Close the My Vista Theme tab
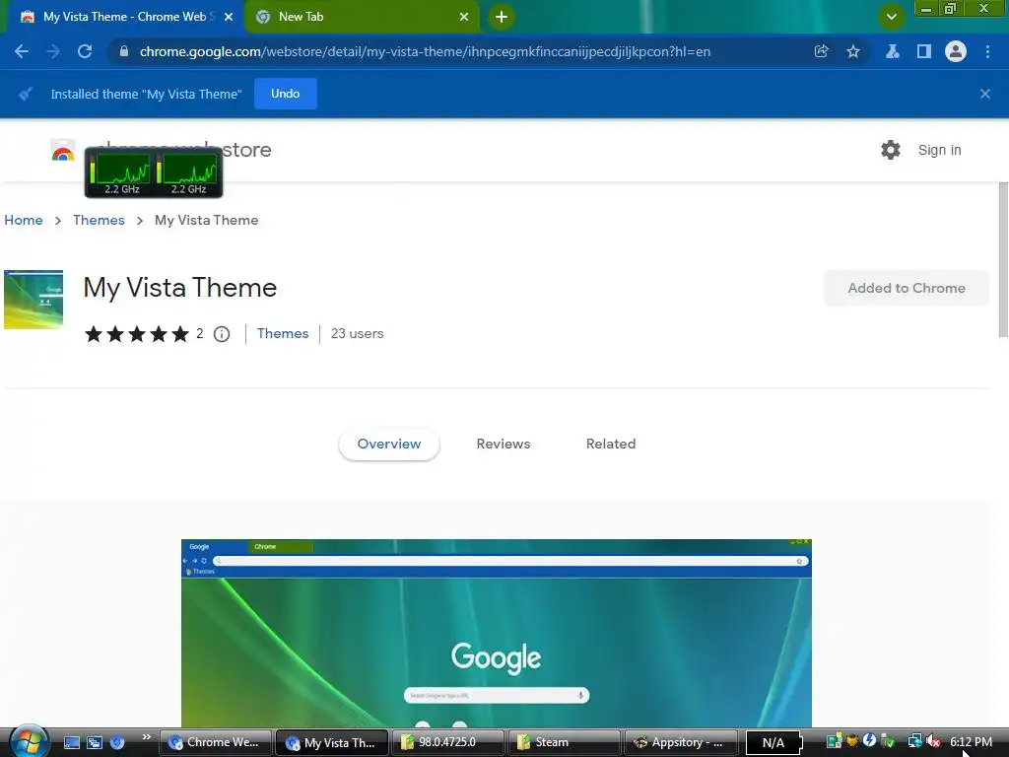This screenshot has height=757, width=1009. (x=229, y=17)
